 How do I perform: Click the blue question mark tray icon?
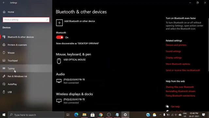tap(148, 115)
